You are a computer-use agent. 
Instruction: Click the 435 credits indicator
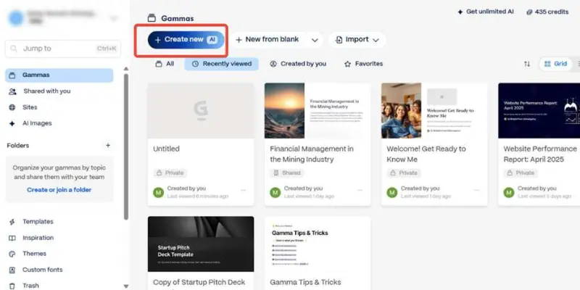[x=547, y=12]
